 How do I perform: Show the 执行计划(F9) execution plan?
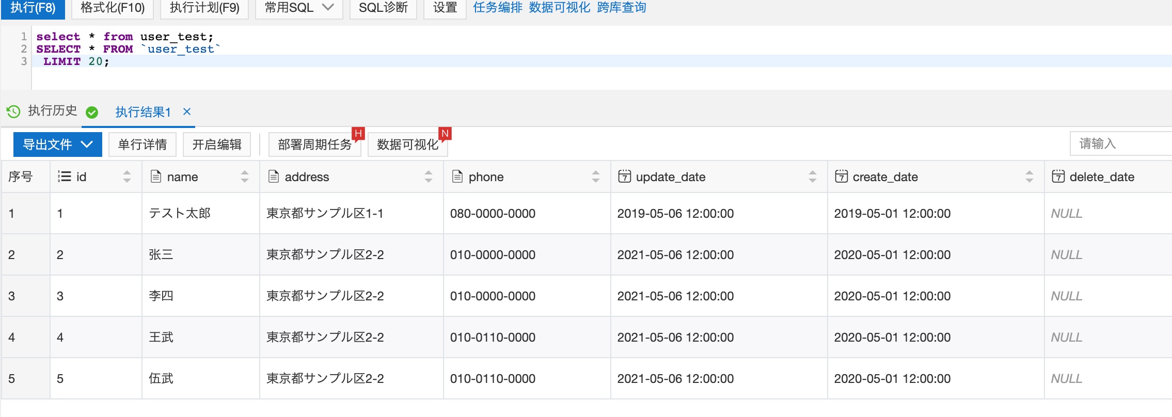click(204, 8)
